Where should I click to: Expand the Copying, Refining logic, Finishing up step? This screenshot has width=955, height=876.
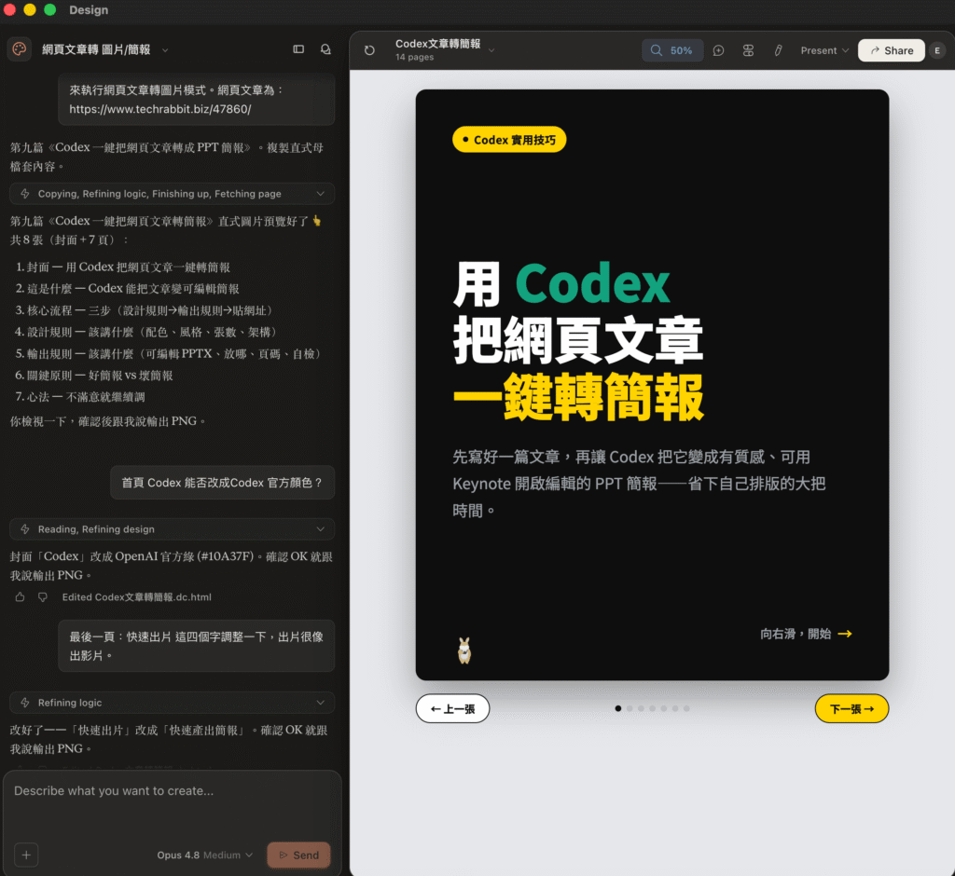[173, 194]
